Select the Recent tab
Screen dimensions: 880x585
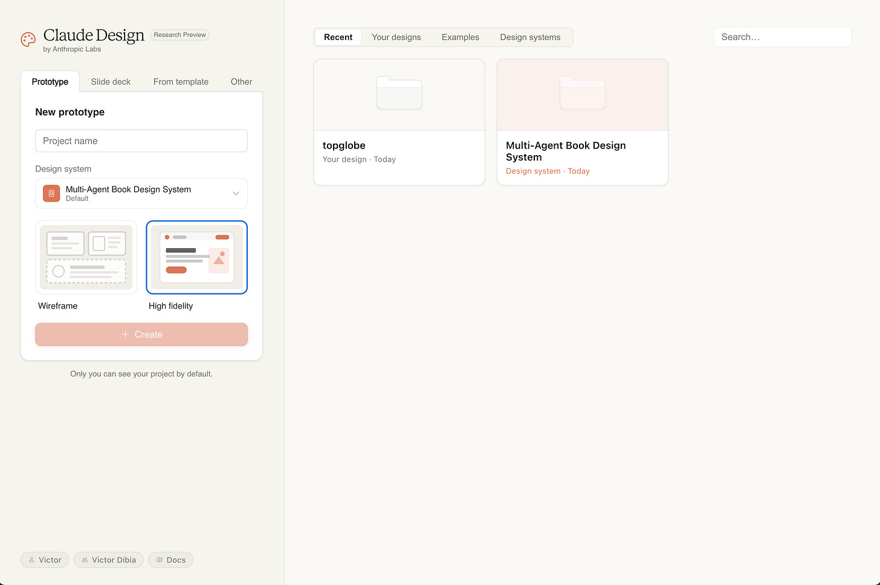pyautogui.click(x=338, y=37)
